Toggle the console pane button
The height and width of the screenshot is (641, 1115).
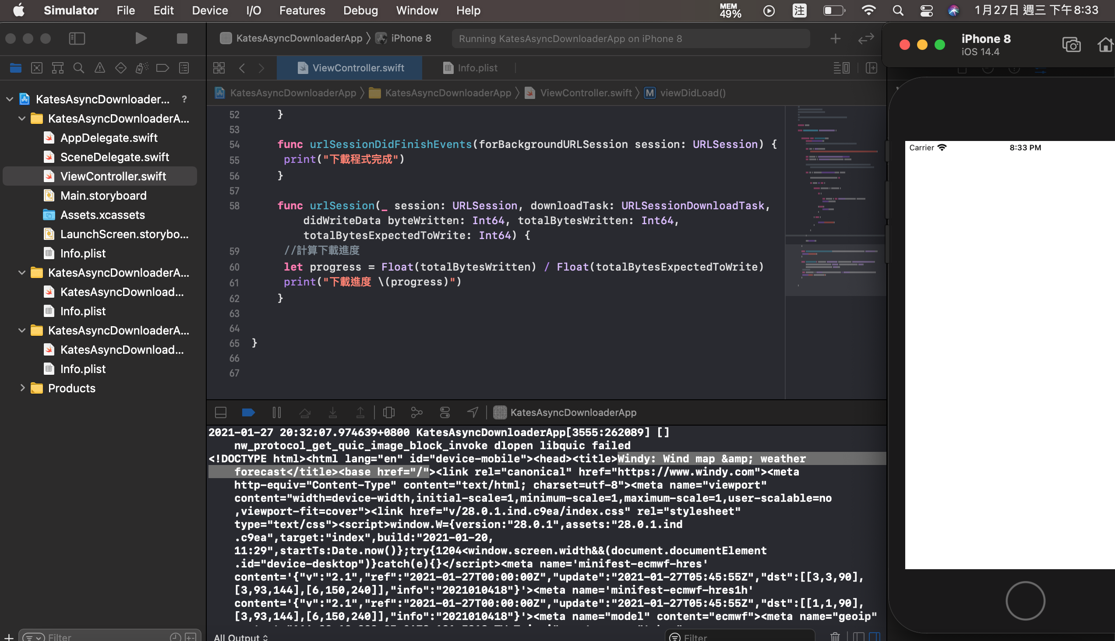coord(875,637)
